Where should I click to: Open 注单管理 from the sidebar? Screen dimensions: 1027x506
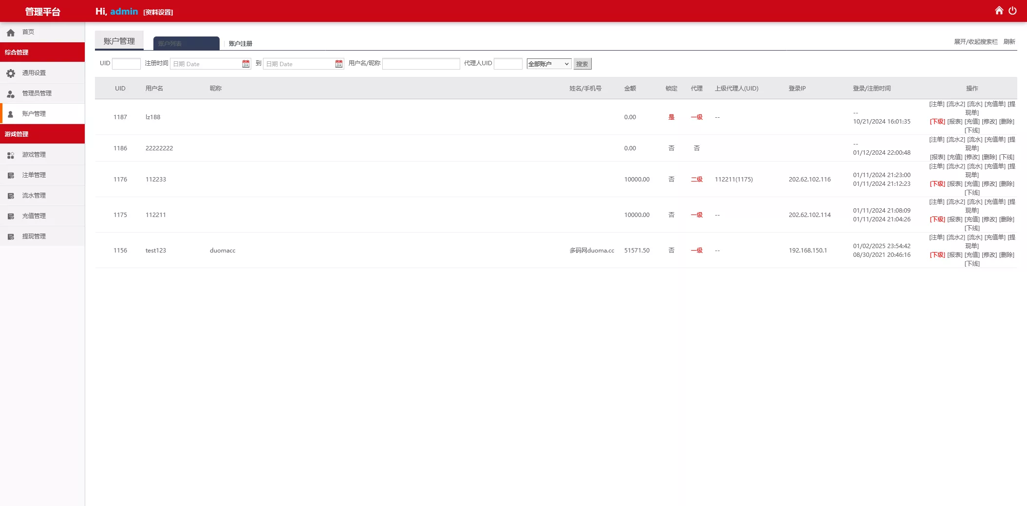(34, 175)
